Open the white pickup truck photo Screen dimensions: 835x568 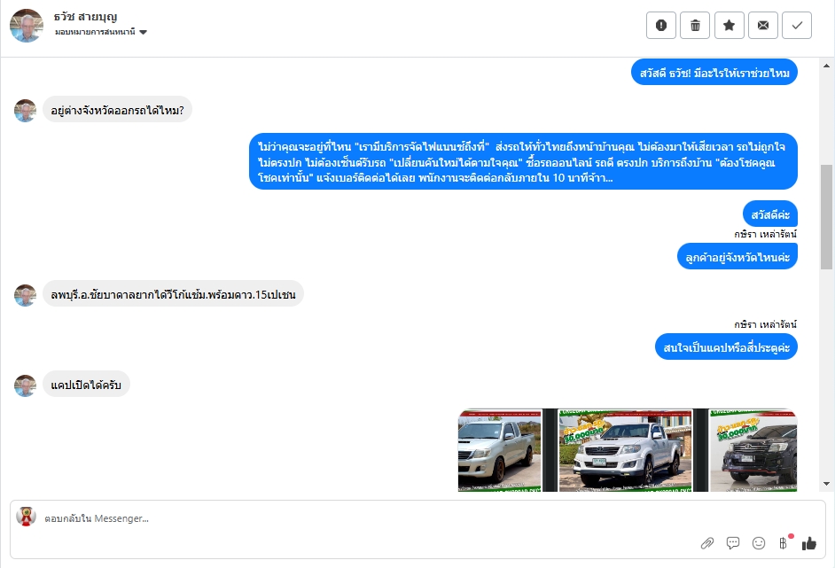point(625,450)
